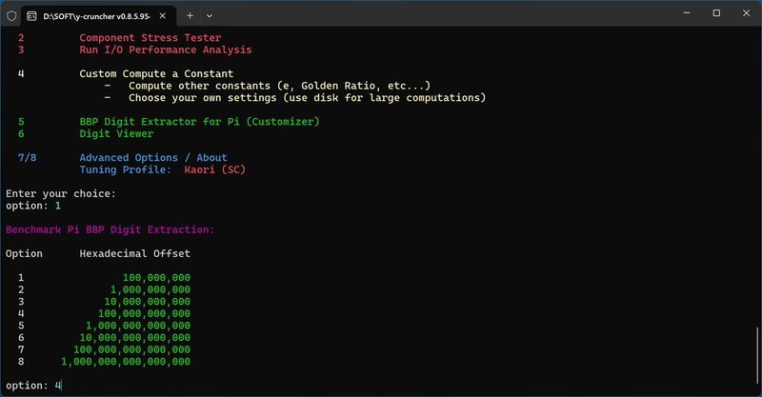
Task: Click the Run I/O Performance Analysis entry
Action: pos(165,50)
